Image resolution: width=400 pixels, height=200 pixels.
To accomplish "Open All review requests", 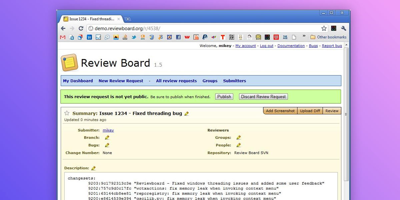I will [x=176, y=81].
